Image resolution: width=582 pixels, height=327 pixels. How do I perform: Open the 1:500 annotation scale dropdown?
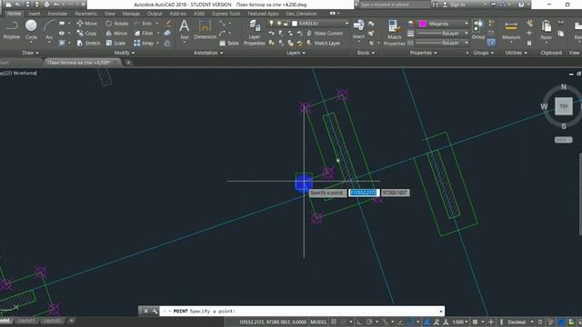tap(460, 322)
